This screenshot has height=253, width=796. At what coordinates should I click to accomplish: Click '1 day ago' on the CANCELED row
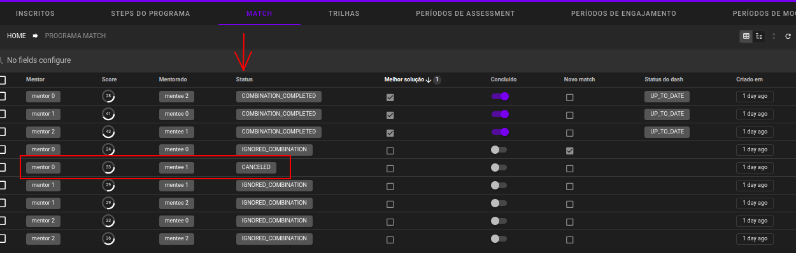pos(755,167)
